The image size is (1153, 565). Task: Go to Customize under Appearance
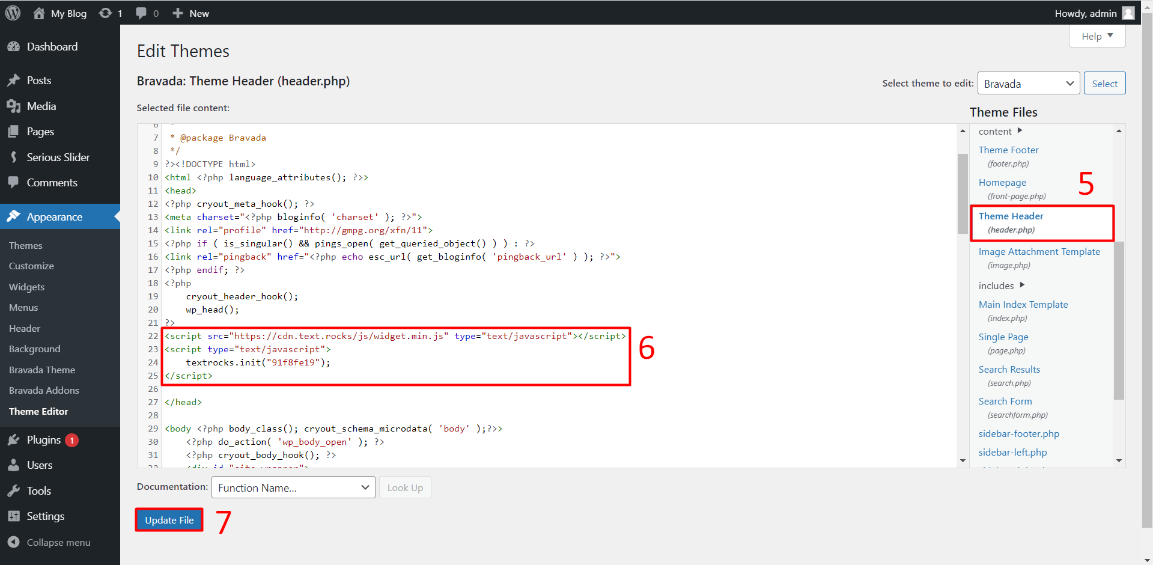click(31, 266)
